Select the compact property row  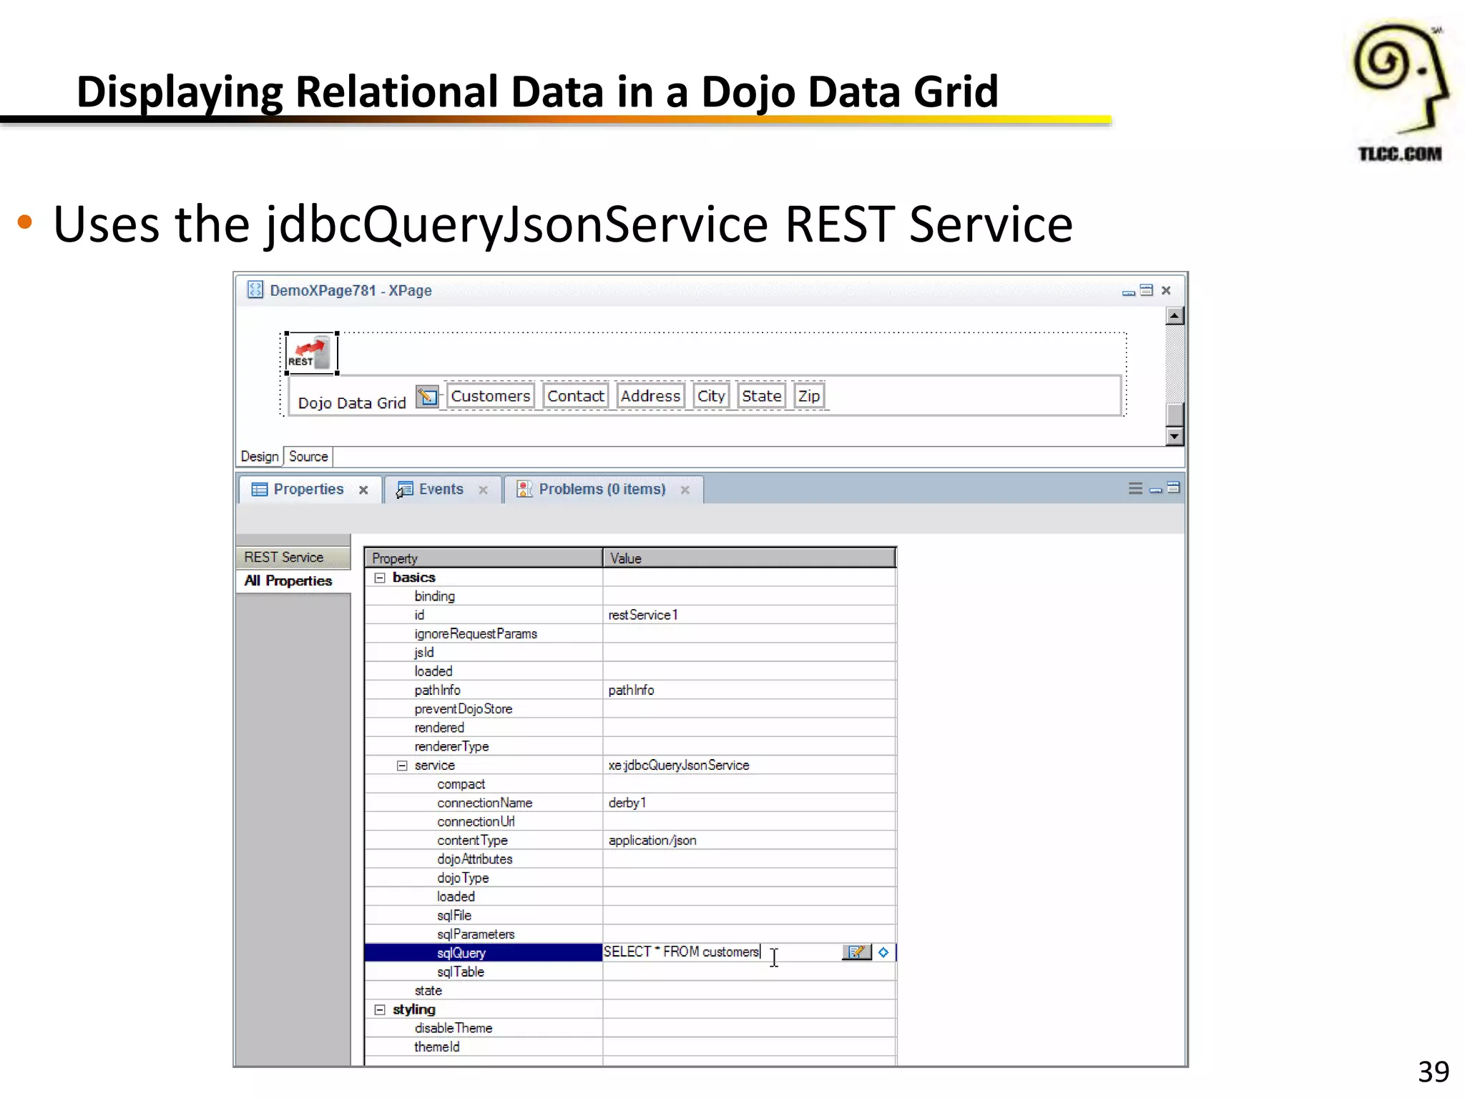click(630, 784)
